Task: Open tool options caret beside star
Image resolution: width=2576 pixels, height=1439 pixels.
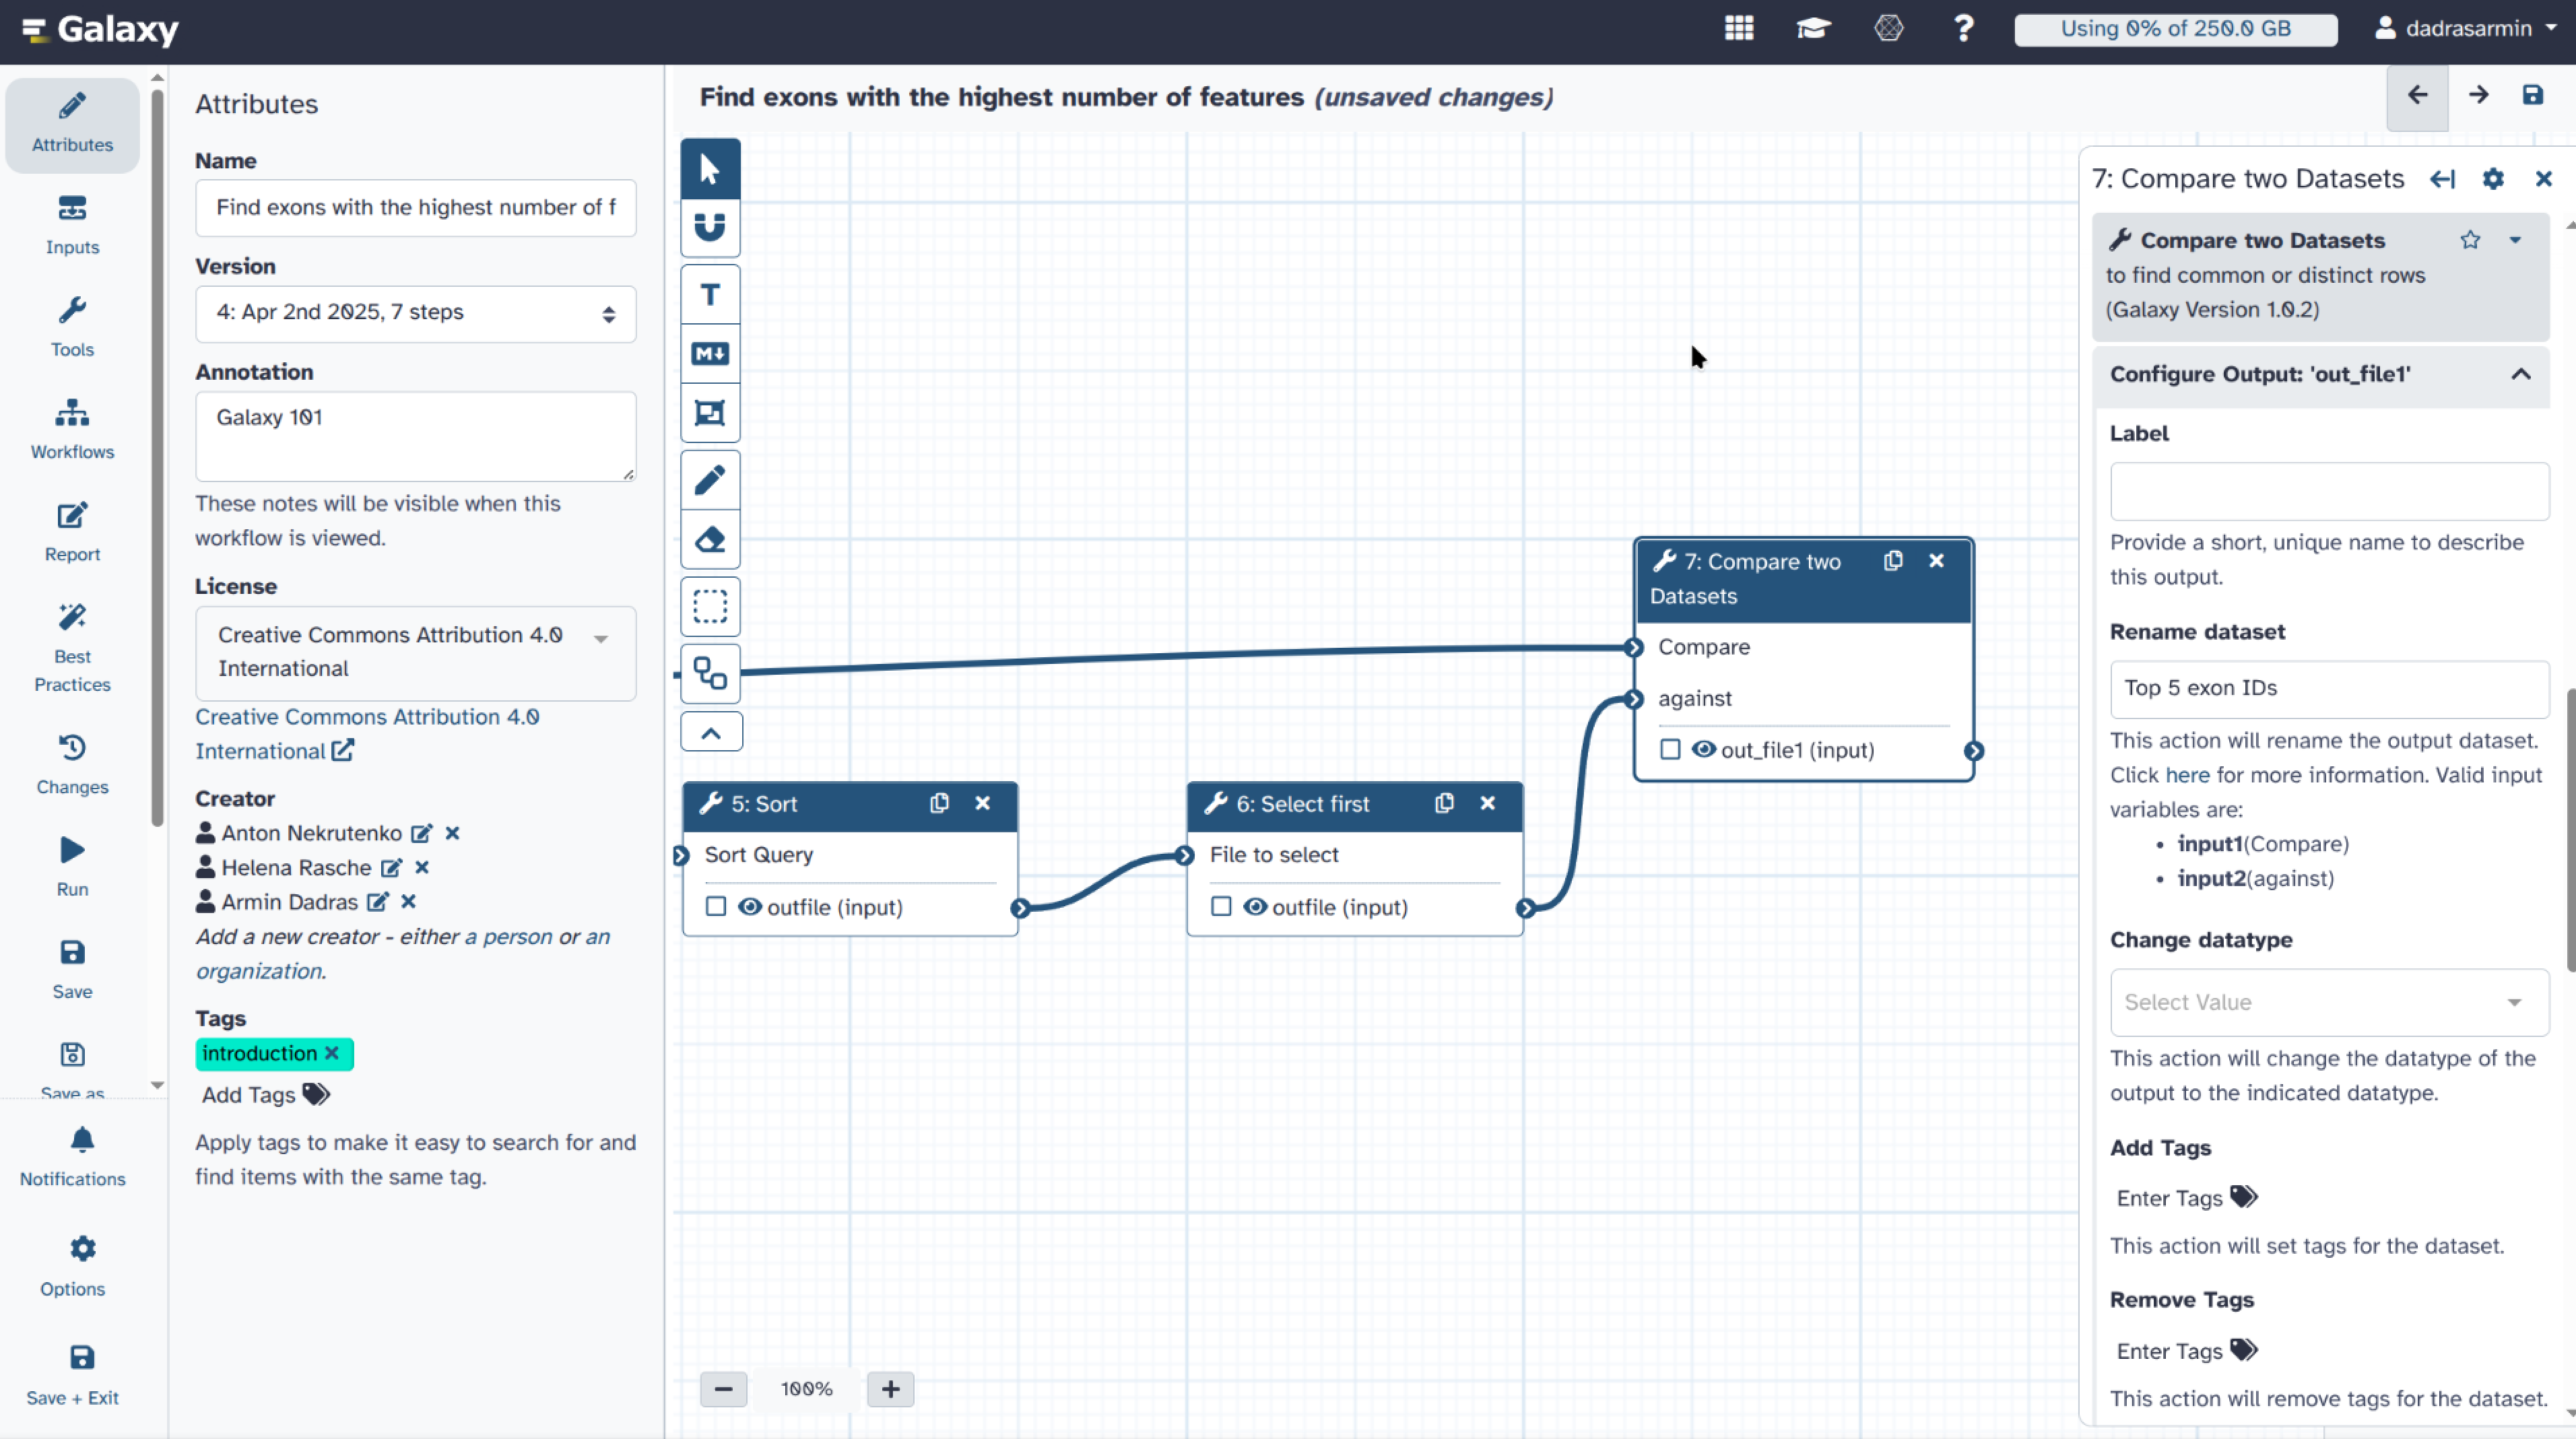Action: [x=2515, y=240]
